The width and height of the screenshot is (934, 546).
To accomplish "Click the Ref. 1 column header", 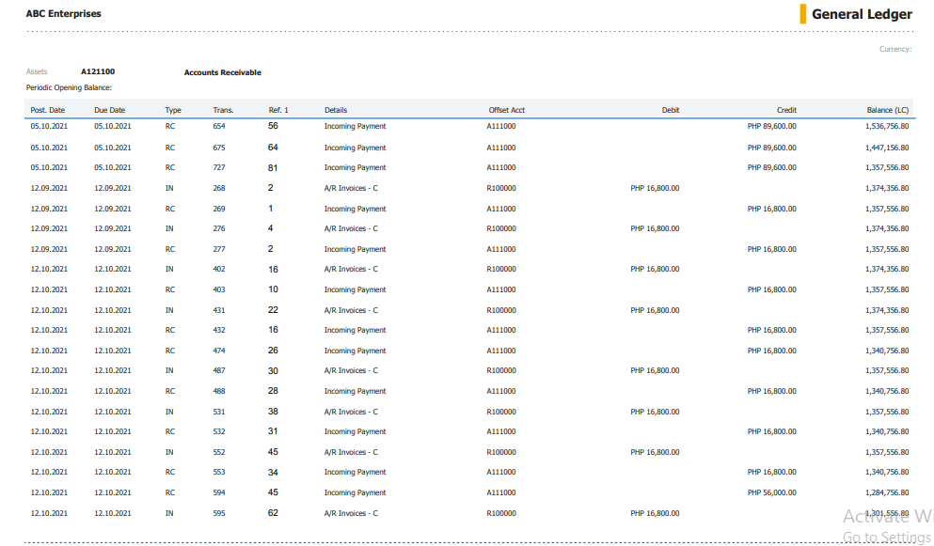I will 278,110.
